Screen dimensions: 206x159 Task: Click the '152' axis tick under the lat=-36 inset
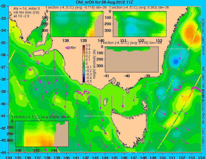tap(141, 41)
